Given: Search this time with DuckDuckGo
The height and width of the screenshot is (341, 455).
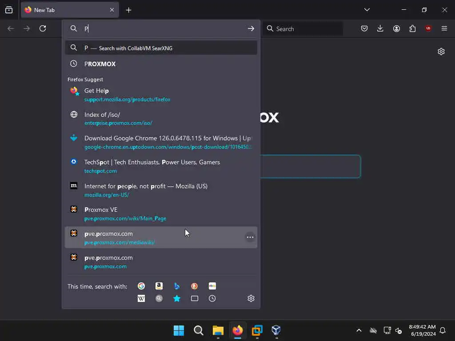Looking at the screenshot, I should (195, 286).
